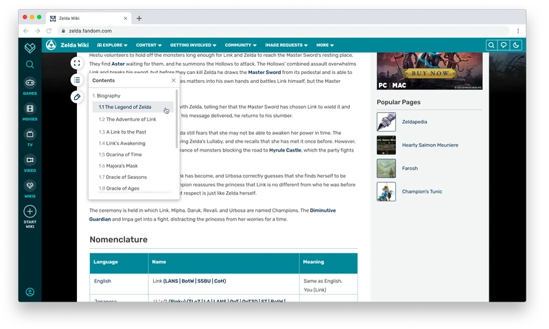Open the Farosh popular page link
The image size is (549, 329).
coord(410,169)
